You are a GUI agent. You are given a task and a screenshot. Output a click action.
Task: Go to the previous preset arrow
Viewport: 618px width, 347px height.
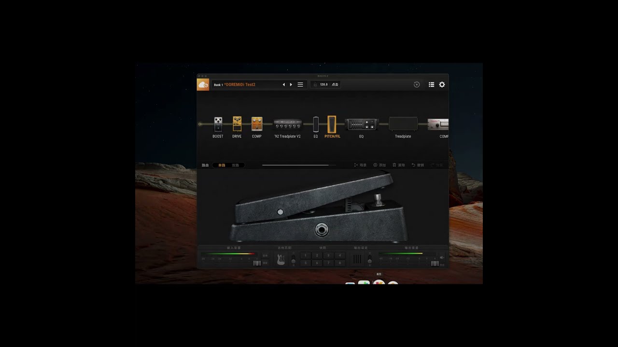[283, 84]
